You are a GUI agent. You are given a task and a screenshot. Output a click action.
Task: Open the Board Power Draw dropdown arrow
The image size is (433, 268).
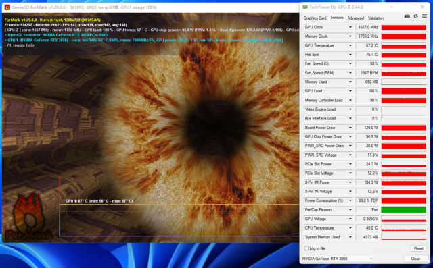pos(350,128)
